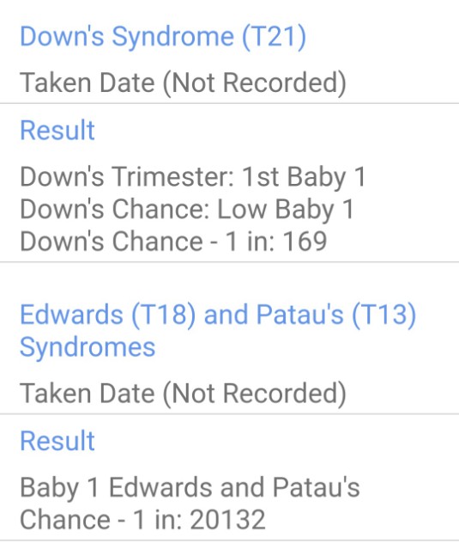This screenshot has height=550, width=459.
Task: Open the Down's Syndrome (T21) heading
Action: [163, 37]
